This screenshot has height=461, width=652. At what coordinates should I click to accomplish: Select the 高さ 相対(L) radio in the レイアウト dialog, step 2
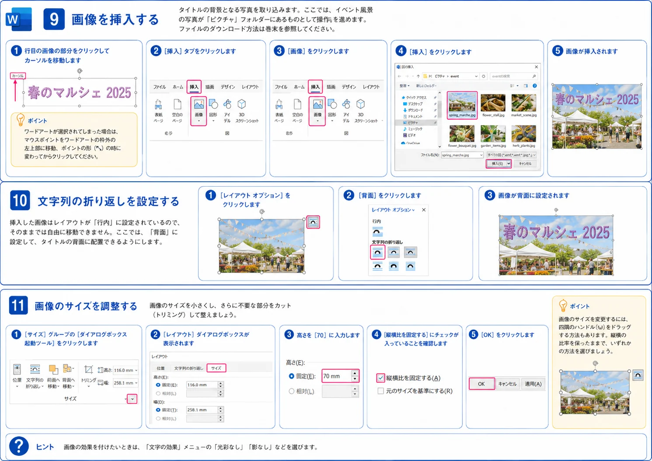[158, 393]
